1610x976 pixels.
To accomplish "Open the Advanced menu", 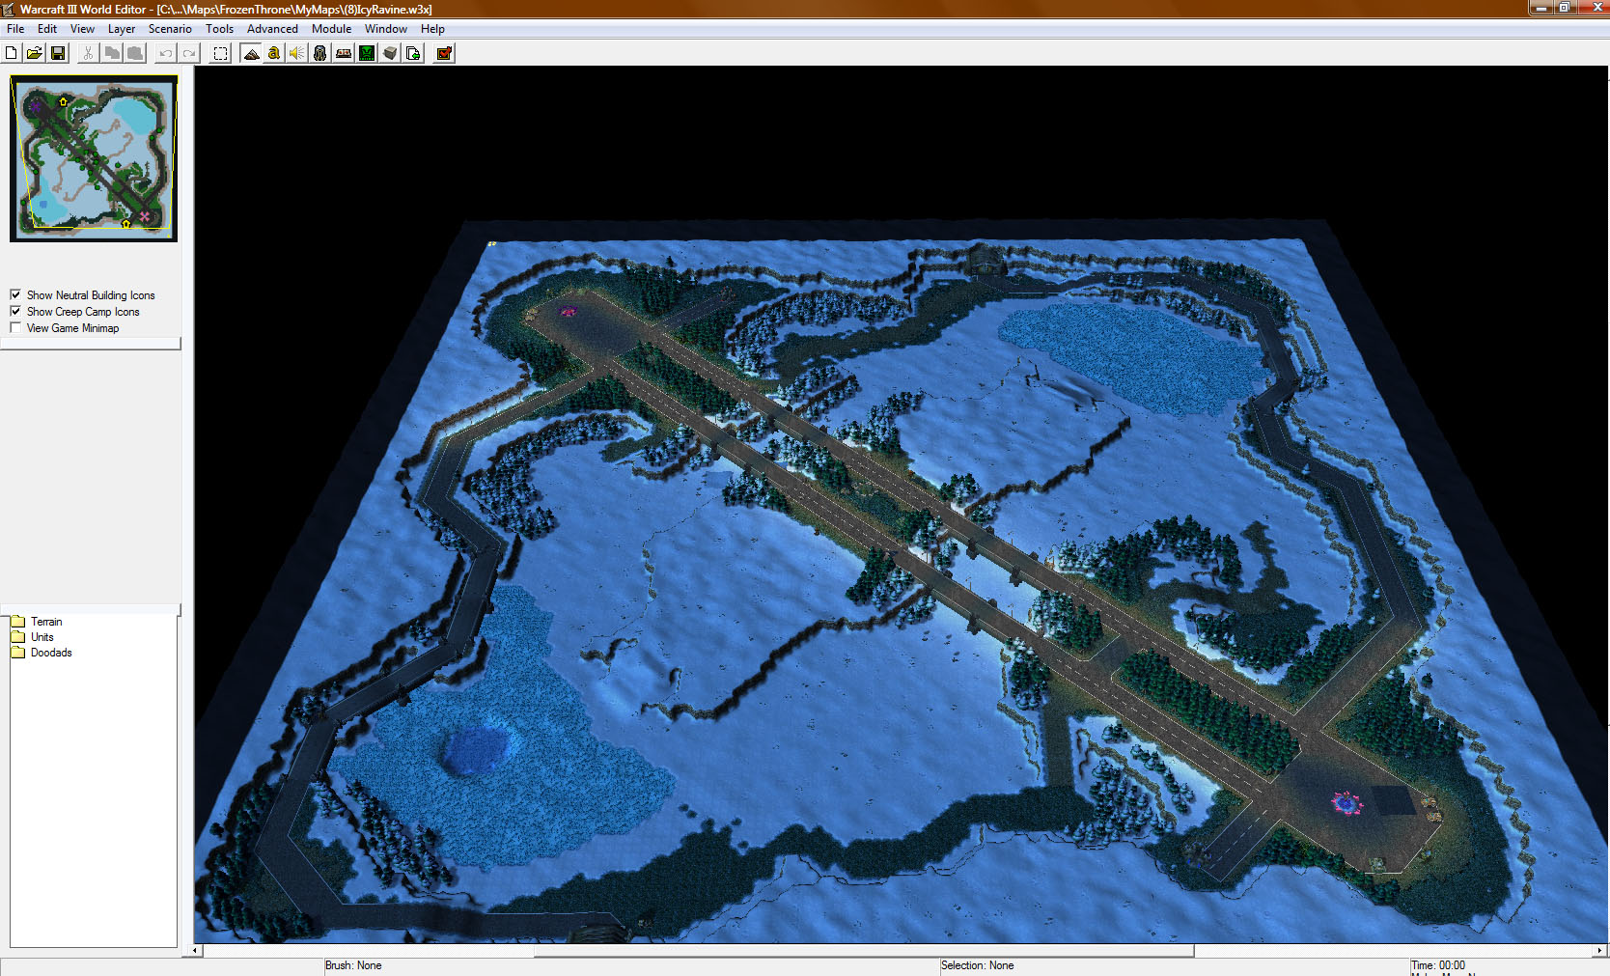I will [272, 29].
